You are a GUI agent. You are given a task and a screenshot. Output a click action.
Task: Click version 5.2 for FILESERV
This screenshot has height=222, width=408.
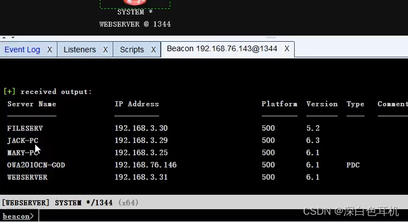313,128
